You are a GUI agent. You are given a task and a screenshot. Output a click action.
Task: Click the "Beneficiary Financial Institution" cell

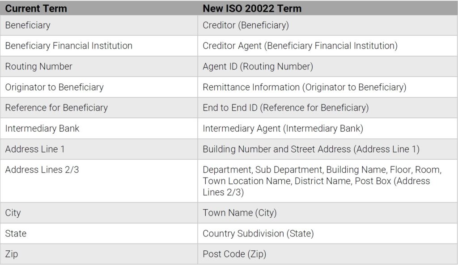pyautogui.click(x=69, y=46)
